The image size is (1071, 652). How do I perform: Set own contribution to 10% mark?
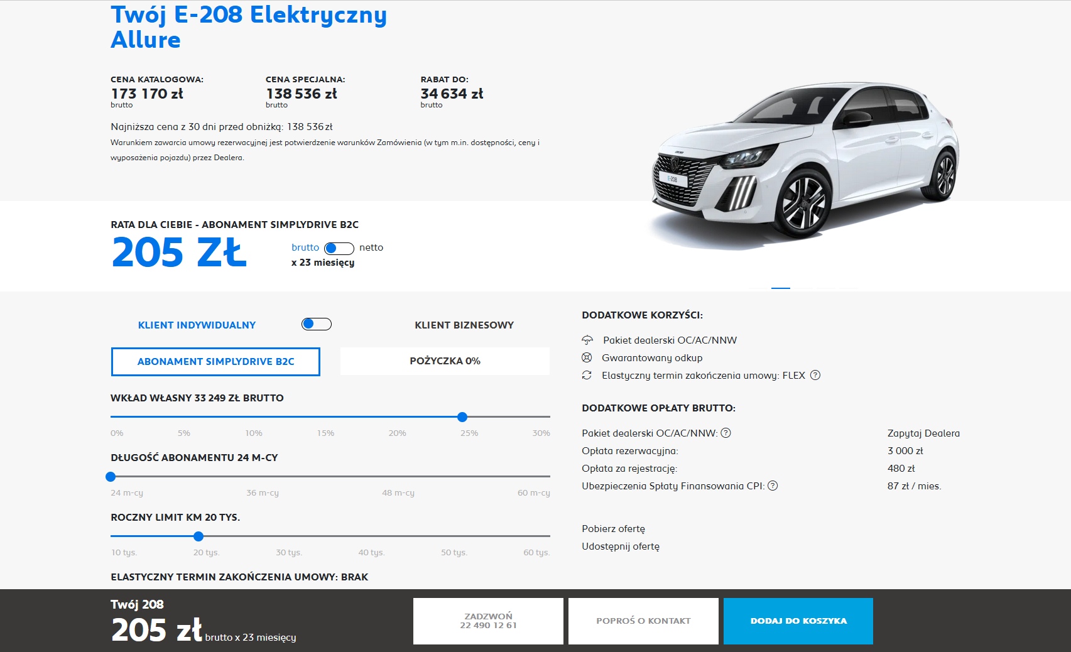coord(254,433)
